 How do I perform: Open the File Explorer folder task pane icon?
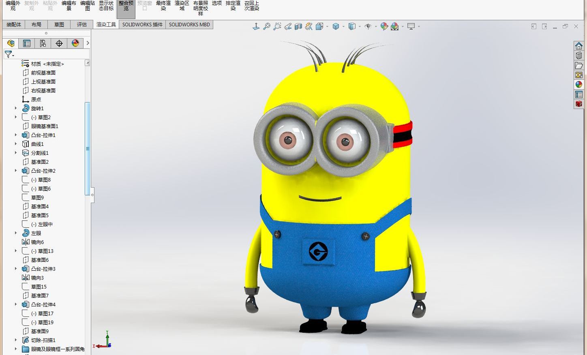point(579,65)
